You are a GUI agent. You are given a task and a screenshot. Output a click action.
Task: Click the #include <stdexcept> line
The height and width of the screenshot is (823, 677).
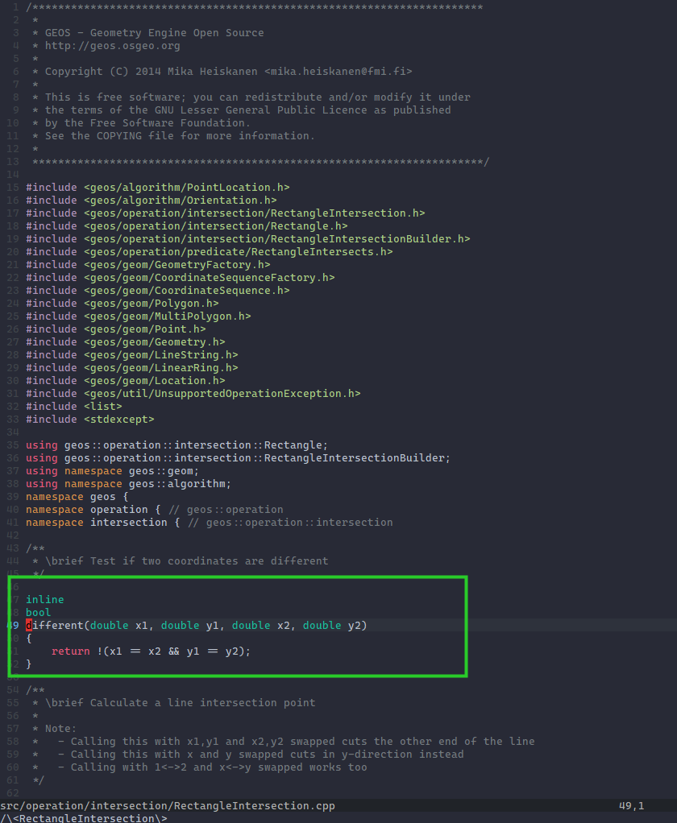click(89, 419)
